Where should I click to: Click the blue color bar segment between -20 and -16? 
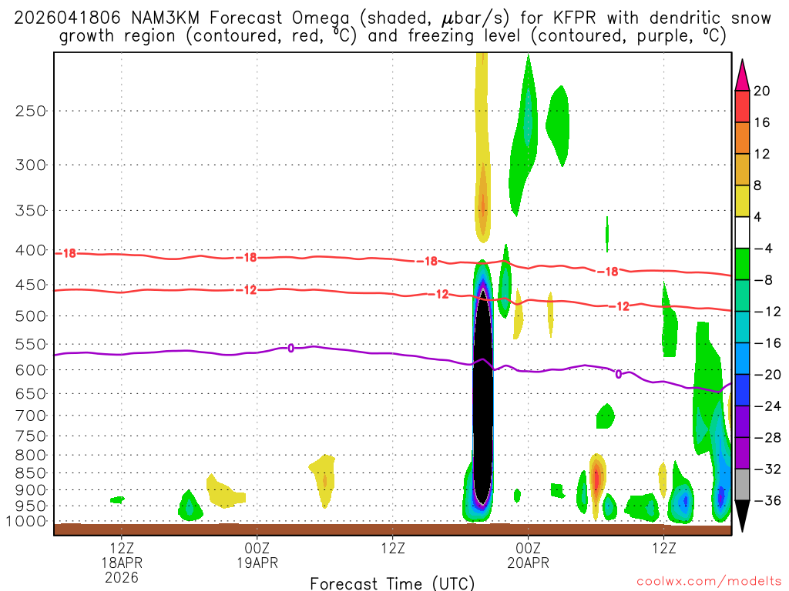click(742, 359)
